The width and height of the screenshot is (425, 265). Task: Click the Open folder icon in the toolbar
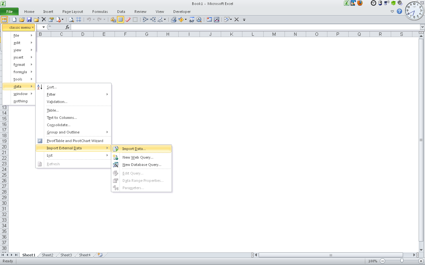pos(22,20)
